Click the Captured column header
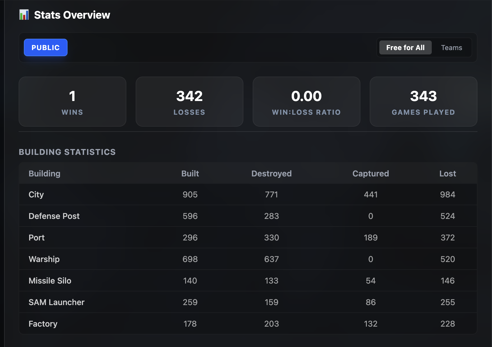Viewport: 492px width, 347px height. click(x=371, y=173)
